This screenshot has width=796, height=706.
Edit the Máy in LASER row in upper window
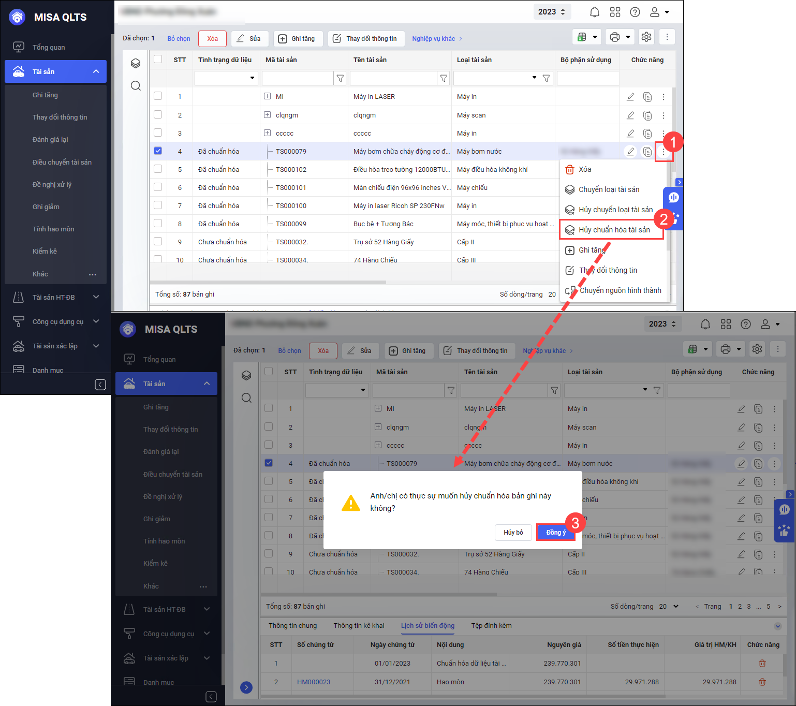(630, 97)
